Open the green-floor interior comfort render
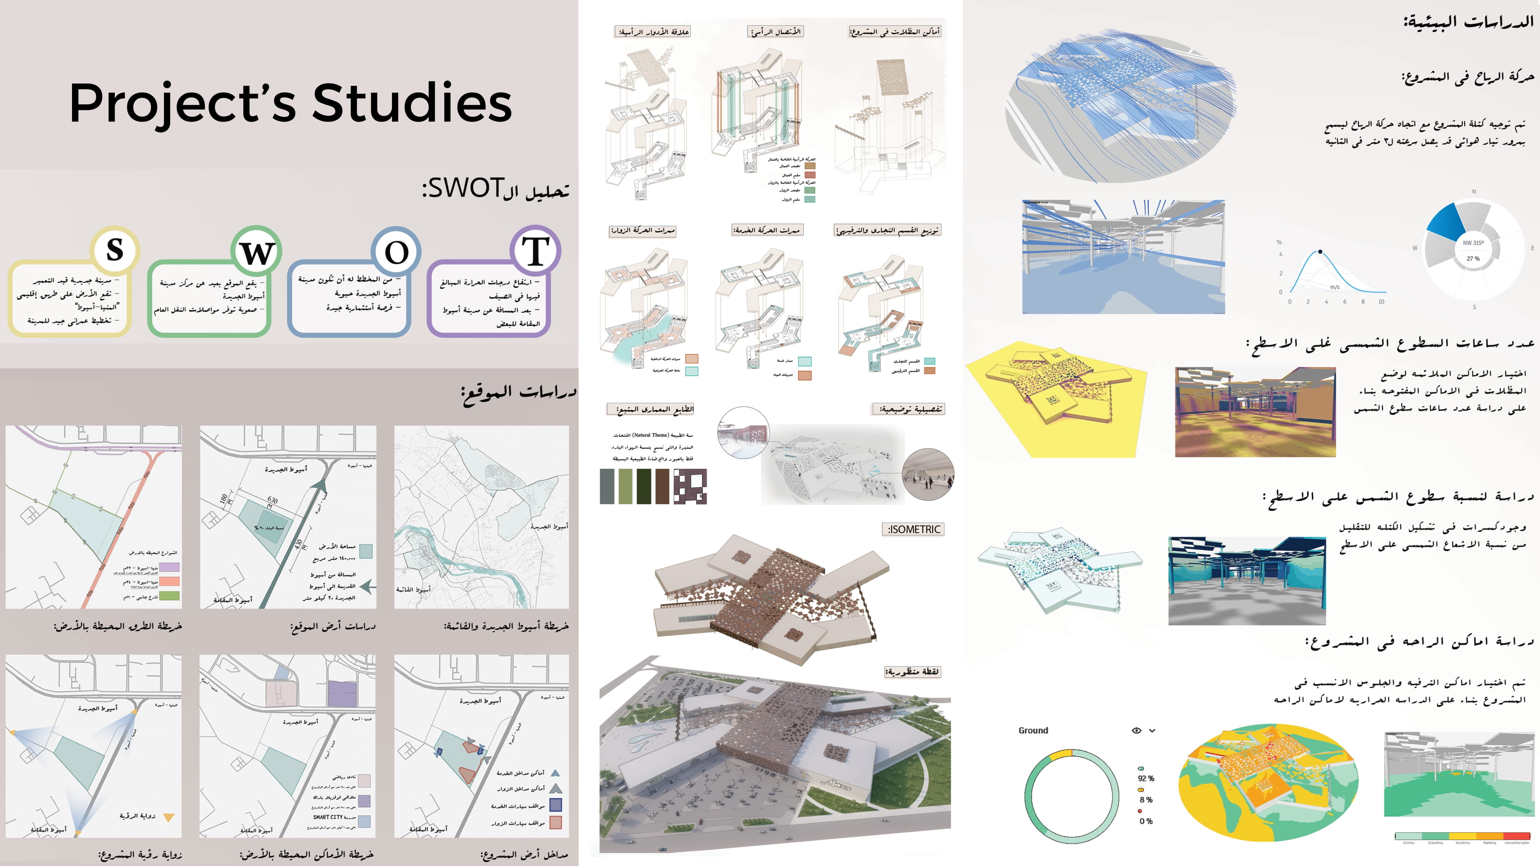1540x866 pixels. [x=1460, y=773]
